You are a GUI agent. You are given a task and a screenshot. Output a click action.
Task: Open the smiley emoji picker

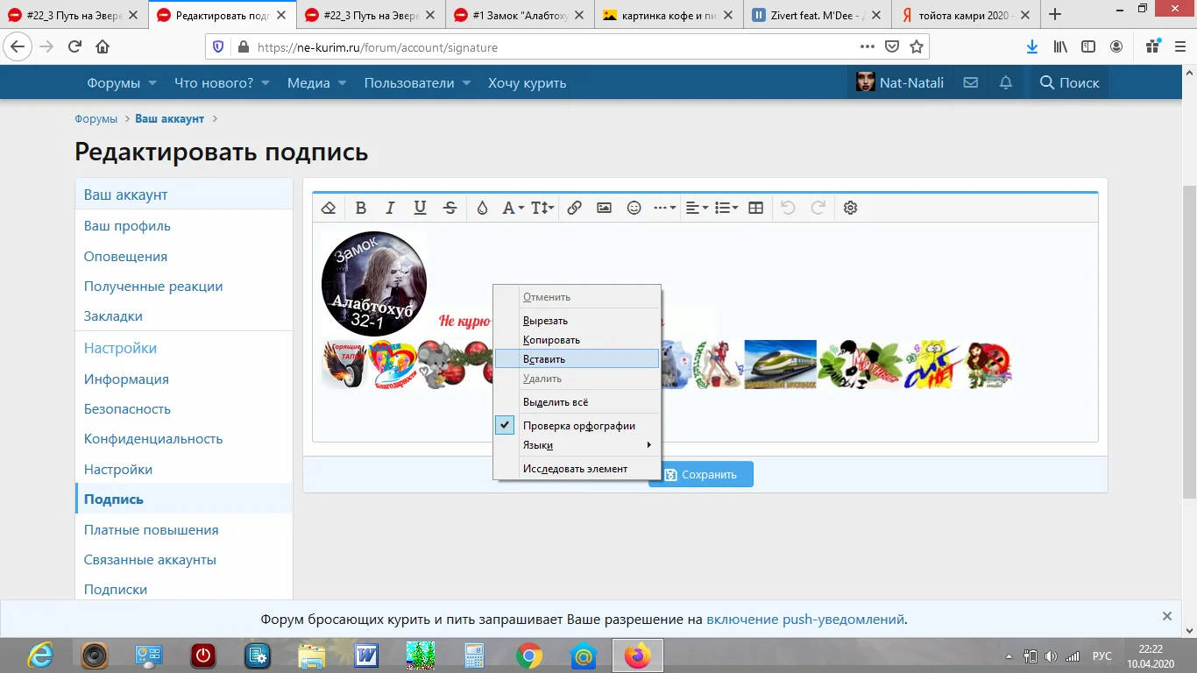click(x=634, y=208)
